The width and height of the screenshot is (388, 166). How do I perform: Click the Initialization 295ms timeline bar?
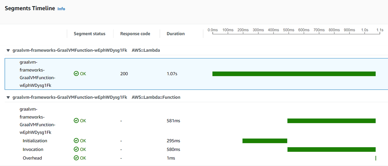(265, 141)
